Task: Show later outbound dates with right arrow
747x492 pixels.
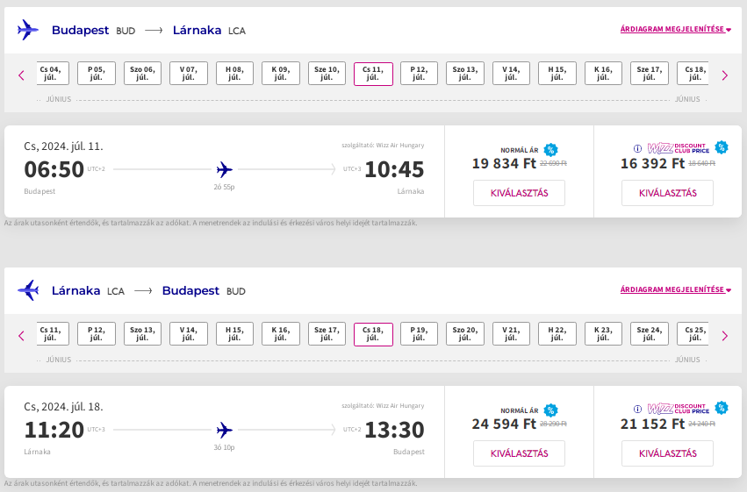Action: point(725,75)
